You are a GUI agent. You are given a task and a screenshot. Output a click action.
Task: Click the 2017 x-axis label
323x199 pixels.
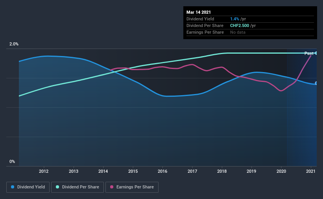[x=192, y=171]
